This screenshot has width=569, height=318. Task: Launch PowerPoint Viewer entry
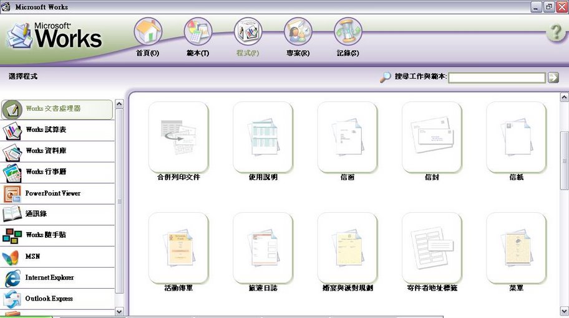tap(57, 194)
